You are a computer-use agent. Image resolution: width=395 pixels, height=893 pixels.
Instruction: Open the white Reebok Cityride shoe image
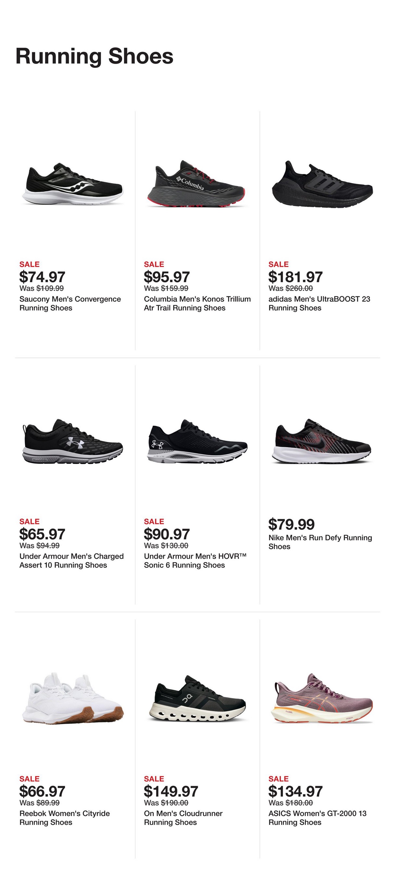coord(73,698)
